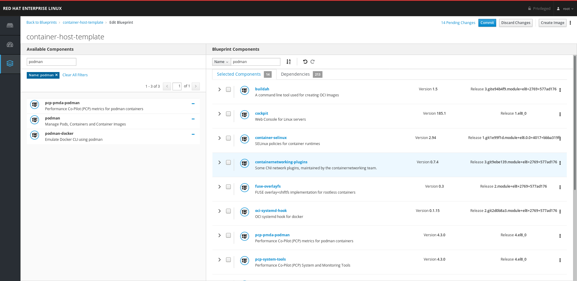Expand the pcp-system-tools component row
Viewport: 577px width, 281px height.
pos(219,260)
